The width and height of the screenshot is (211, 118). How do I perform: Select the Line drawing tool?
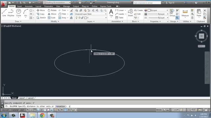pos(4,13)
